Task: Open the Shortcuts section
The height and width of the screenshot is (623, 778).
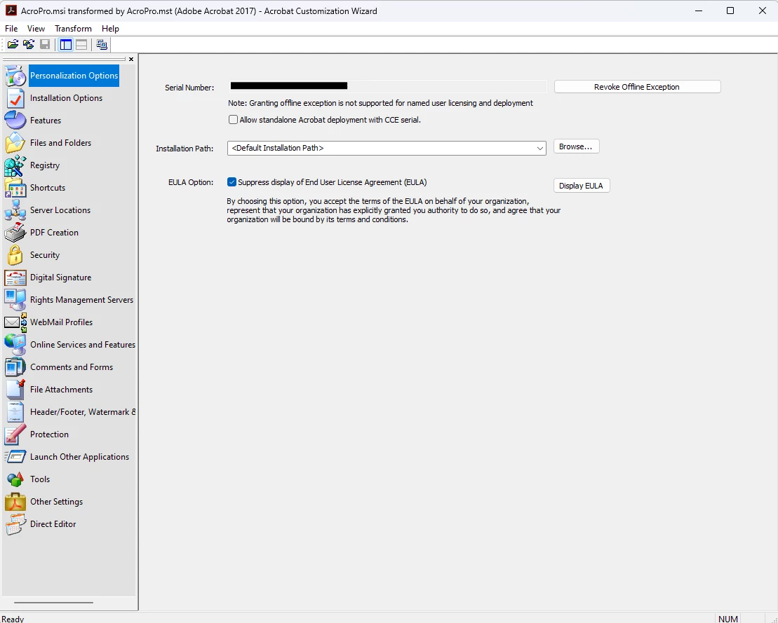Action: tap(48, 187)
